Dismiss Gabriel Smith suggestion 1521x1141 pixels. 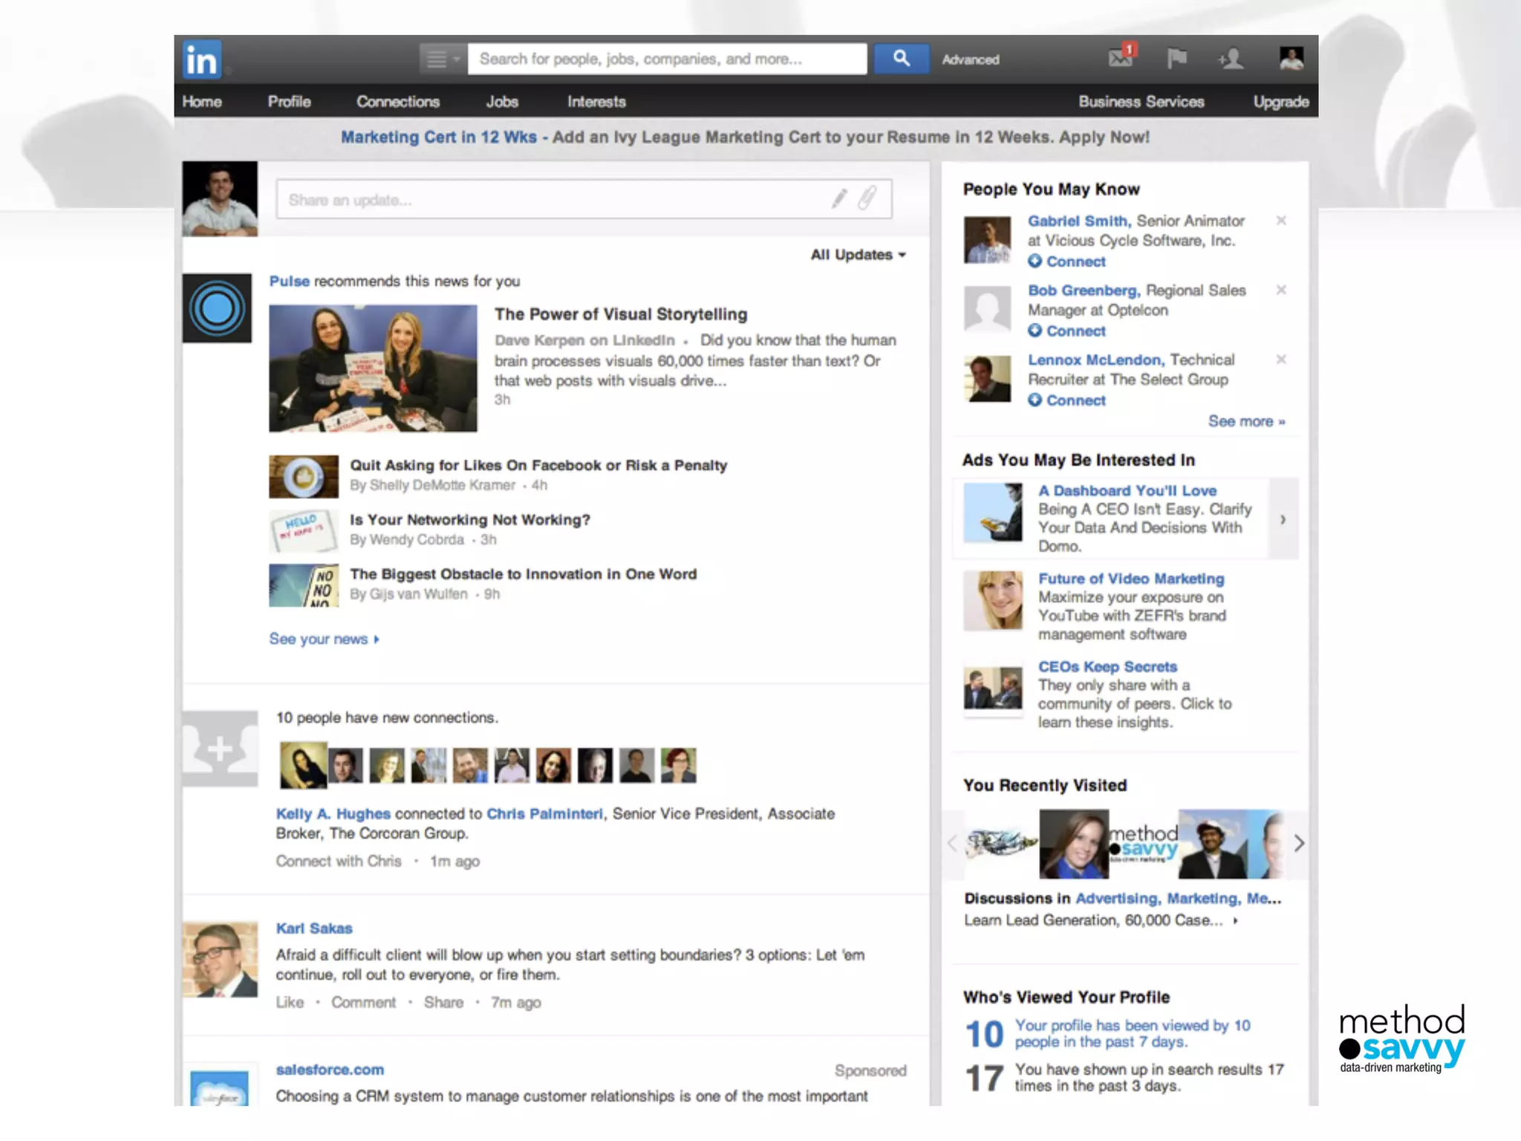click(1281, 221)
